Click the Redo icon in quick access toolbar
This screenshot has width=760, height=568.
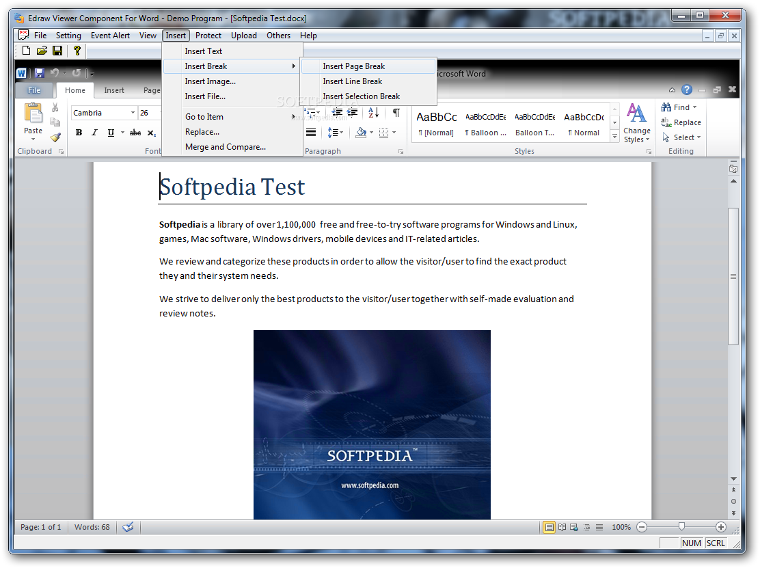click(76, 72)
